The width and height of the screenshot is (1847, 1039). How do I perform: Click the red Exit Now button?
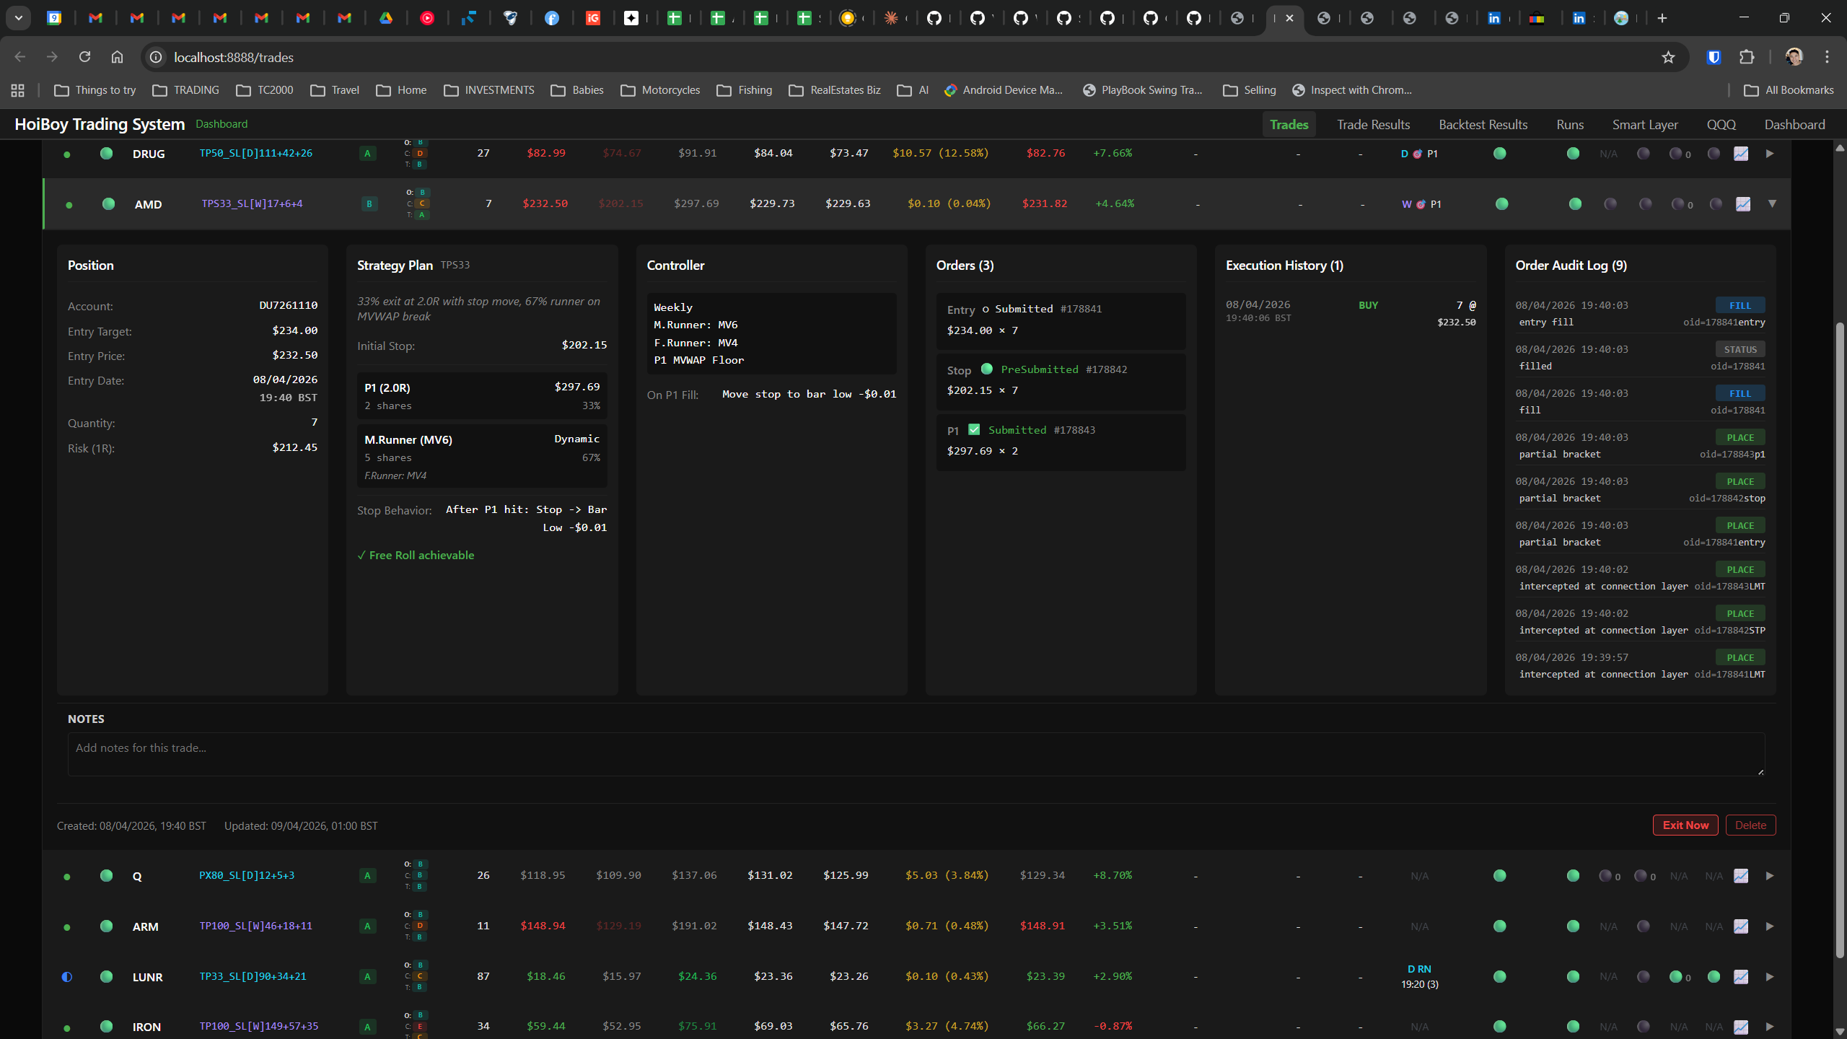[1685, 825]
